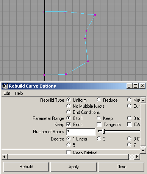Click the Rebuild button

pos(26,167)
